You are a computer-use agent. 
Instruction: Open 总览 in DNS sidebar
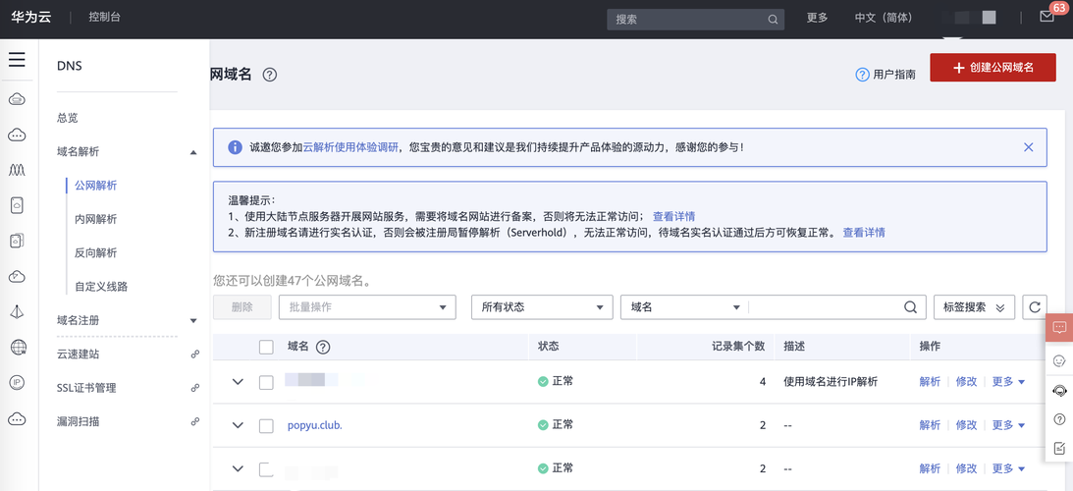tap(67, 118)
